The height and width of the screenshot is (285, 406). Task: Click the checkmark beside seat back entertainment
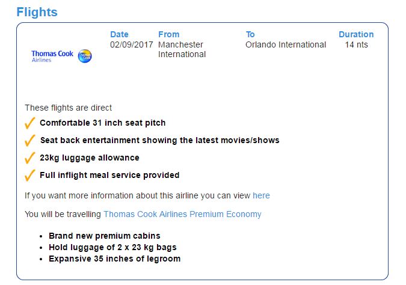(x=29, y=141)
